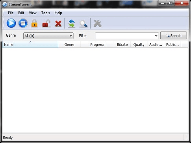
Task: Click the red open padlock icon
Action: 46,23
